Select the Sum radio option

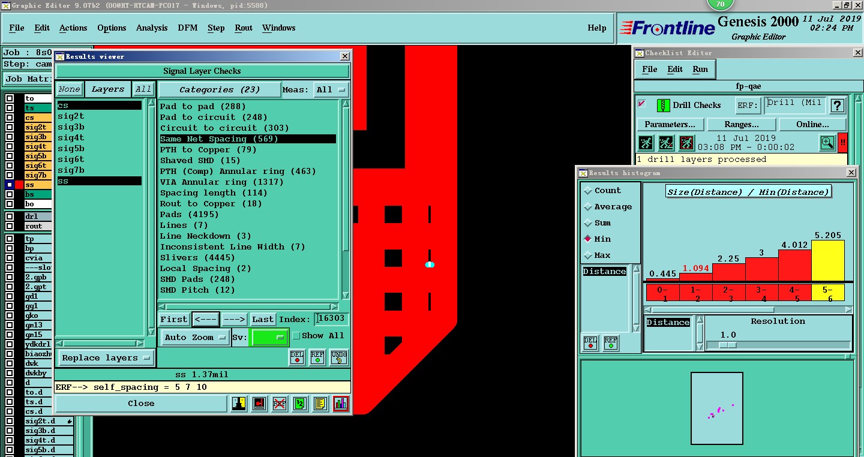(588, 223)
